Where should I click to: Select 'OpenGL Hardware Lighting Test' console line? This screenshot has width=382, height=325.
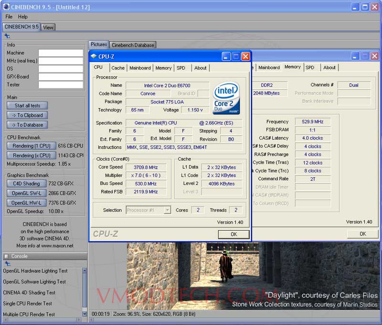35,271
